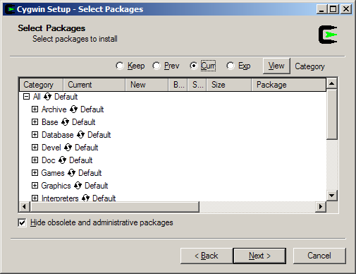Screen dimensions: 356x274
Task: Collapse the All tree node
Action: click(26, 97)
